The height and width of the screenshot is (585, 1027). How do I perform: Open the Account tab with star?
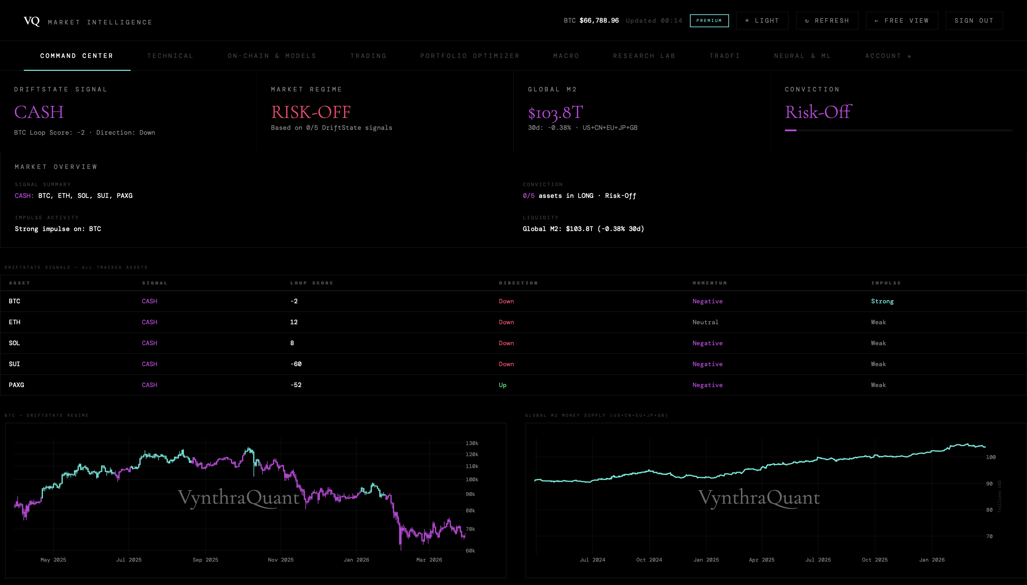pos(888,56)
